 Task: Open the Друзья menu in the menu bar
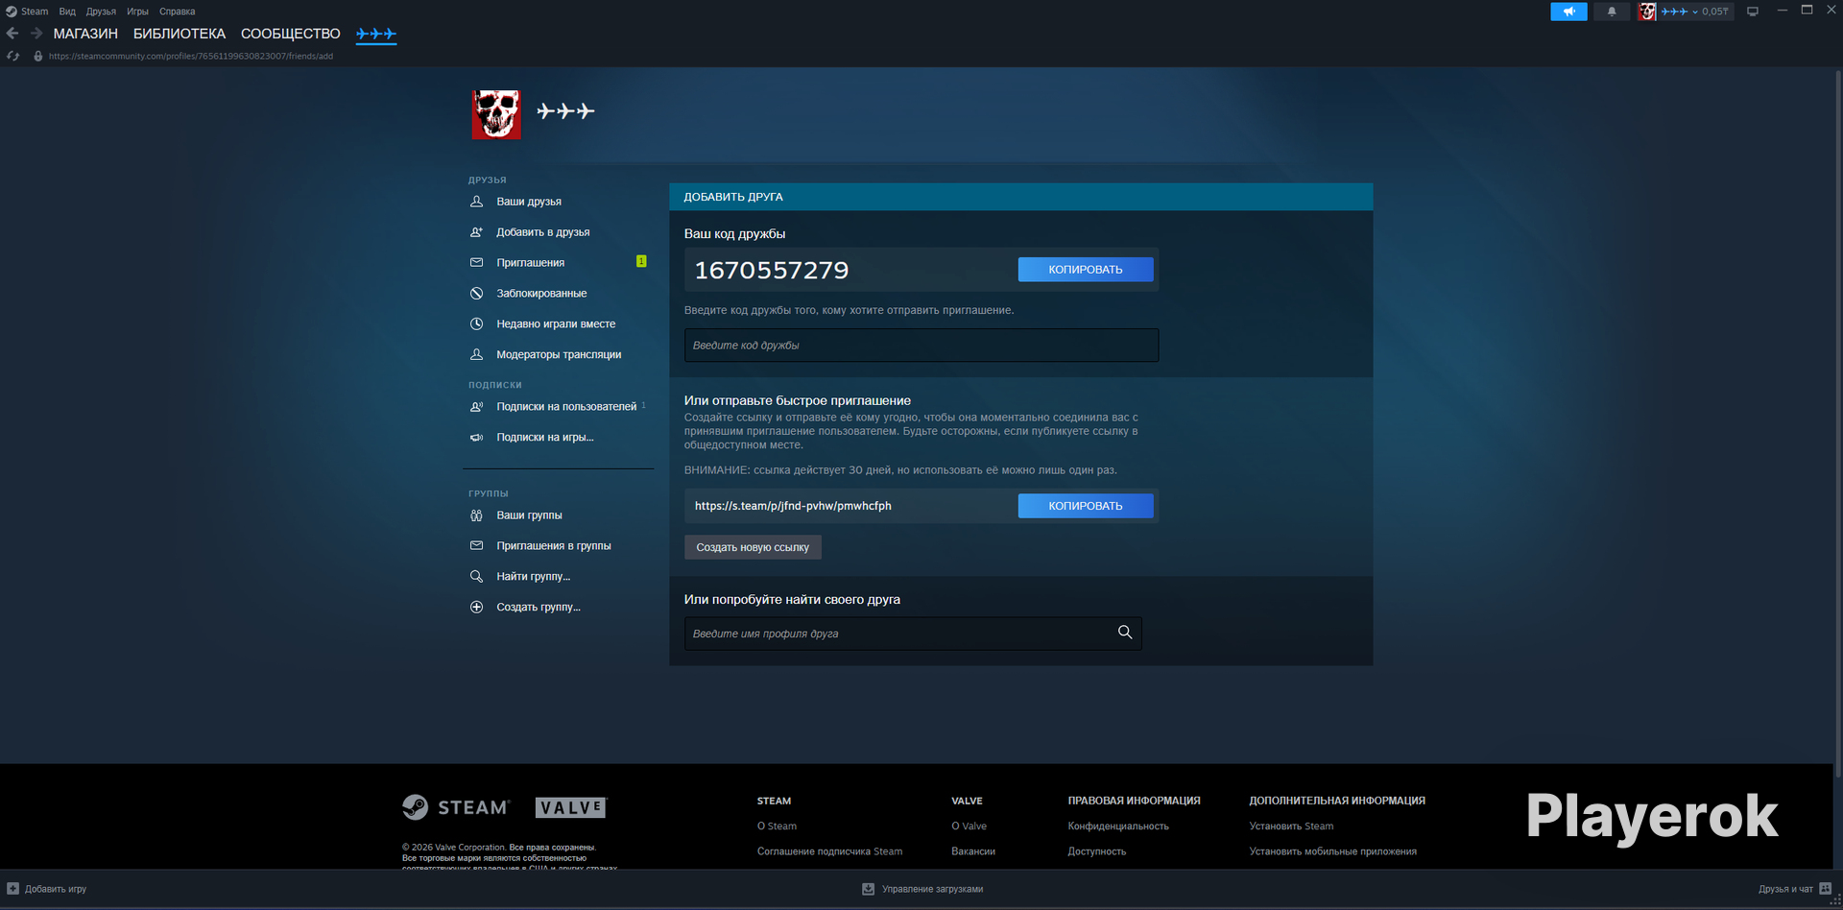(101, 12)
